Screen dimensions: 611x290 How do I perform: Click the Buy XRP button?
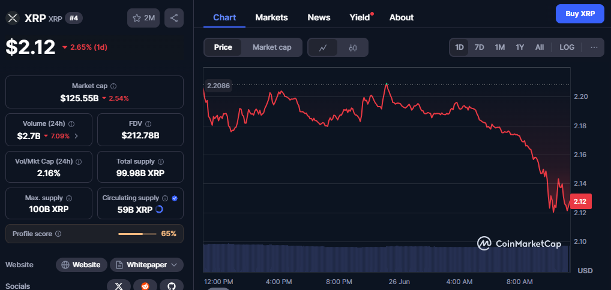pyautogui.click(x=580, y=14)
